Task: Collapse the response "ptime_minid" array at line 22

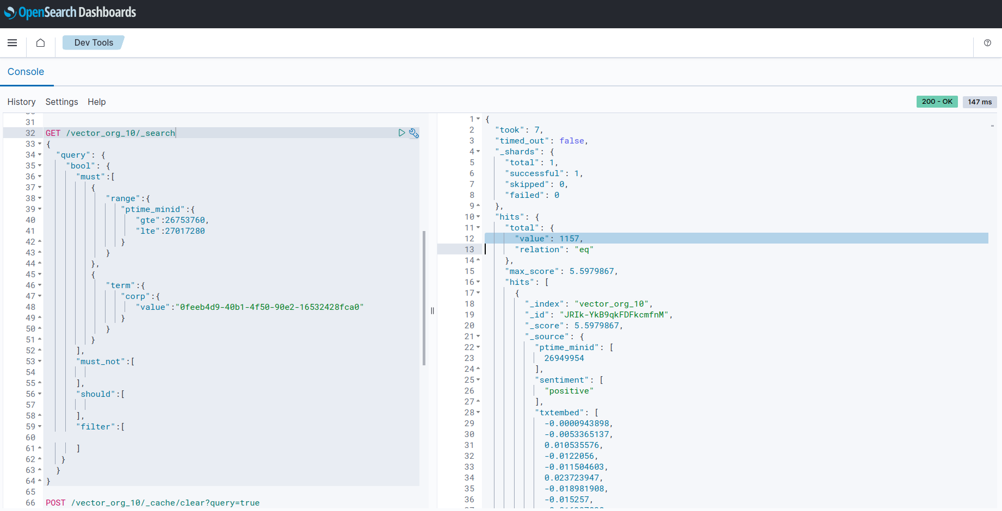Action: (x=478, y=347)
